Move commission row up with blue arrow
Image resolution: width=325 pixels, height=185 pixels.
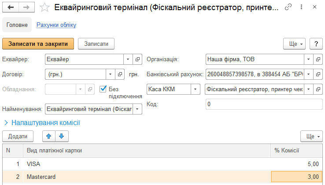49,136
